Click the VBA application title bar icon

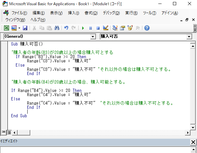tap(5, 4)
